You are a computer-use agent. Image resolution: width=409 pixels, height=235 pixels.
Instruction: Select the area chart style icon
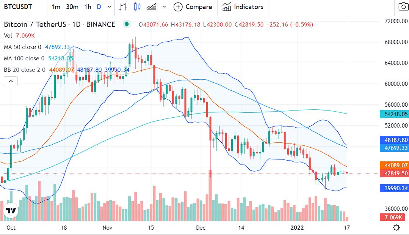click(152, 7)
